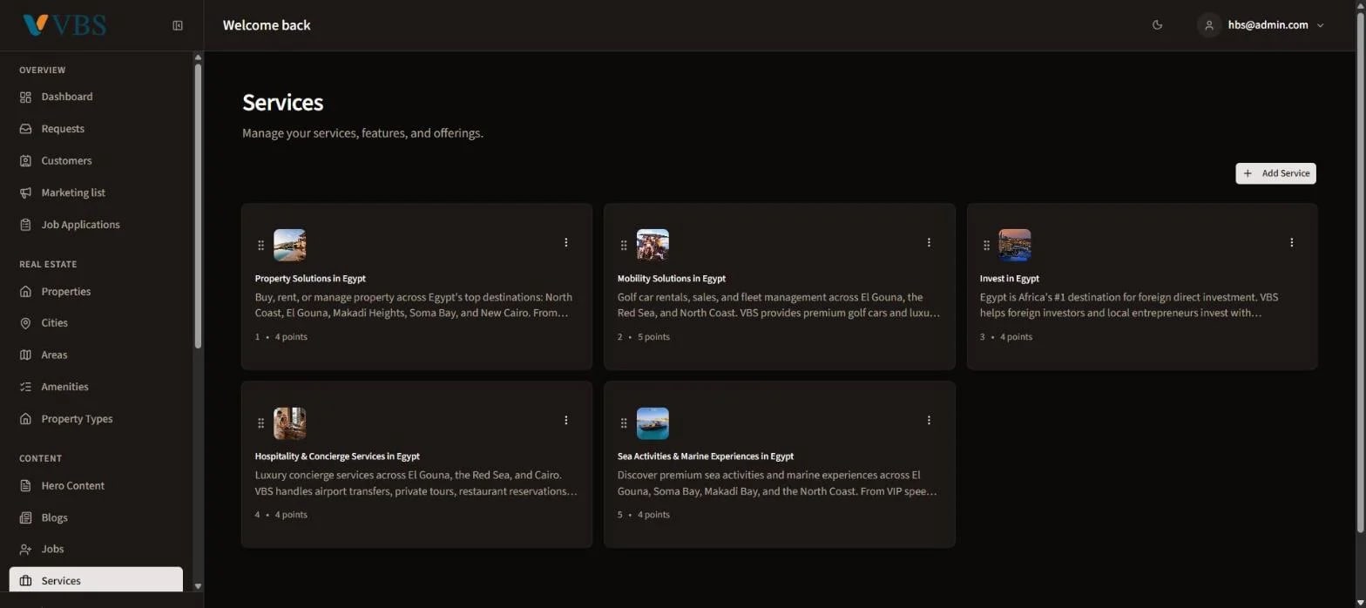Open the hbs@admin.com account dropdown
The image size is (1366, 608).
1261,25
